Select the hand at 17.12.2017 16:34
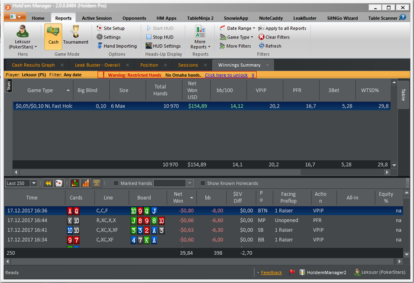Screen dimensions: 414x283 [203, 240]
